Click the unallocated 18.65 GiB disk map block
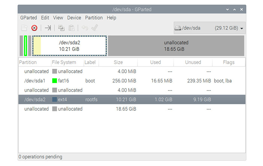Viewport: 263px width, 166px height. 176,46
